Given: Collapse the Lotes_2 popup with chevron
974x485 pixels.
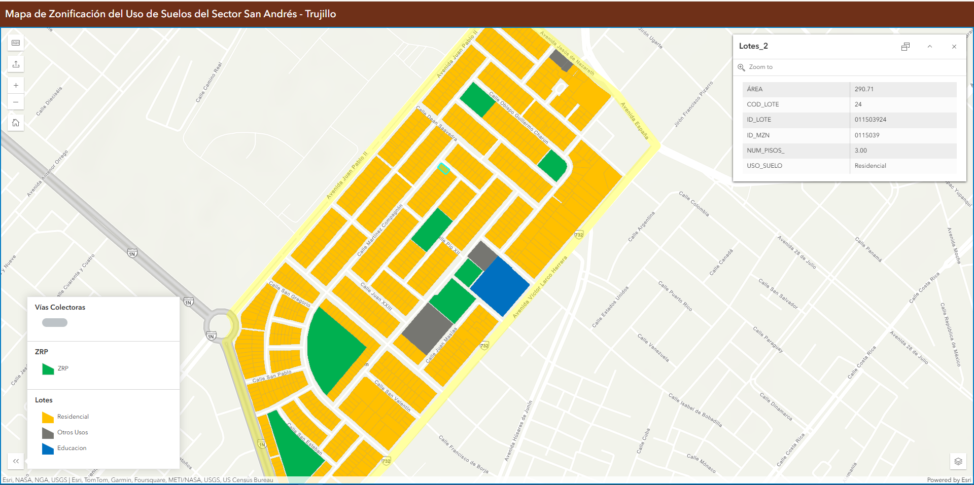Looking at the screenshot, I should 929,47.
